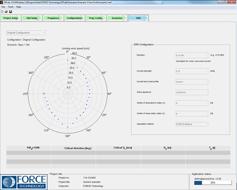Click the 'FORCE Technology' costumer value
Viewport: 237px width, 190px height.
tap(93, 186)
